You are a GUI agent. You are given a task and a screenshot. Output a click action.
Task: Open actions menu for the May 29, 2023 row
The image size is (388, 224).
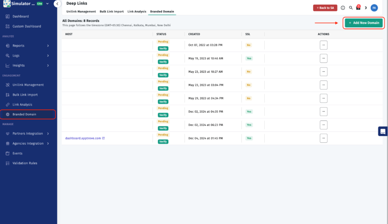point(324,98)
